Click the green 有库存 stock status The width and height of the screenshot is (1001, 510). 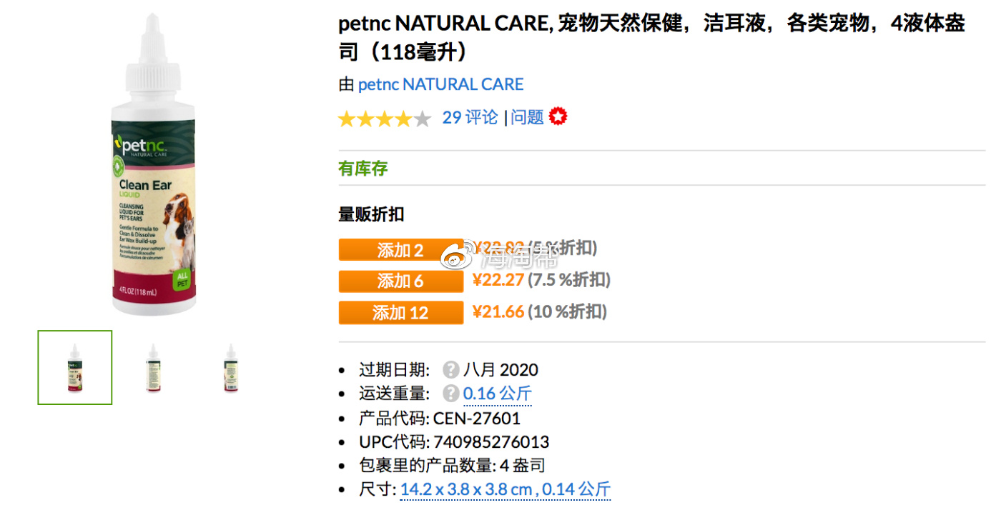tap(363, 169)
